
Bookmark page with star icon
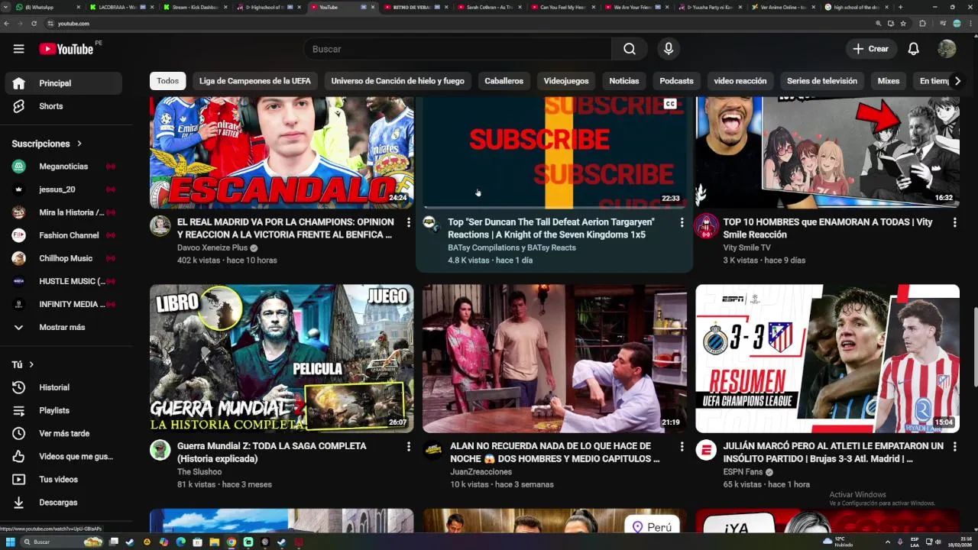(x=903, y=24)
